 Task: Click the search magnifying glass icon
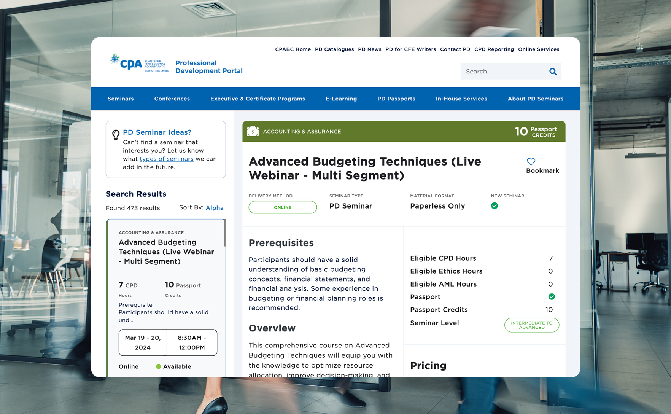553,71
